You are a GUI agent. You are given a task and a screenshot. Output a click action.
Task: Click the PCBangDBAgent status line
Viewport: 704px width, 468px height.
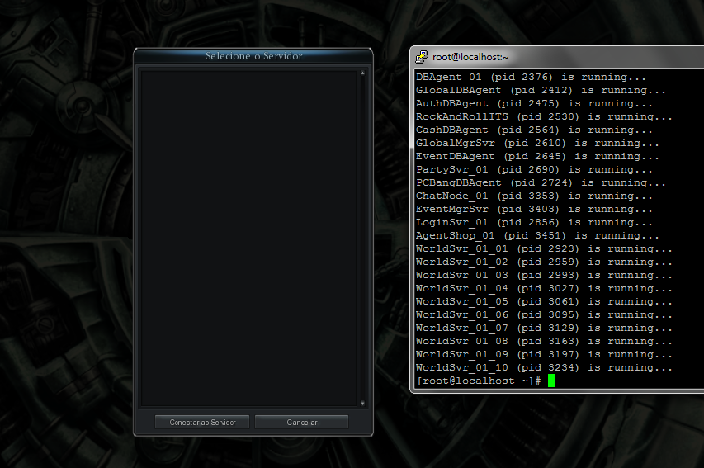click(541, 182)
